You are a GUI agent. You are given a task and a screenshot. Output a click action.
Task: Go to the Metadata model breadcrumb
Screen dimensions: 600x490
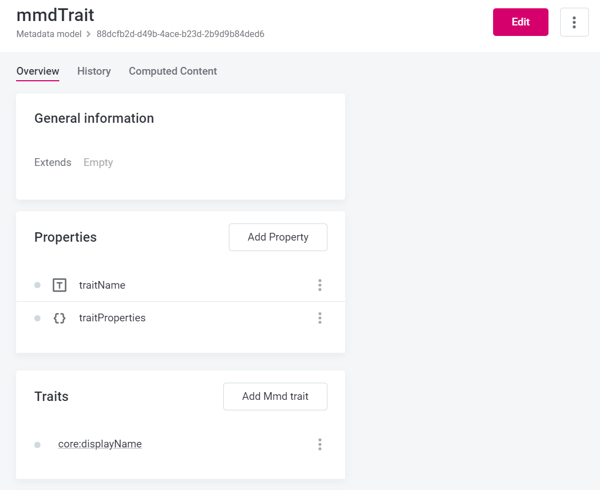point(48,34)
